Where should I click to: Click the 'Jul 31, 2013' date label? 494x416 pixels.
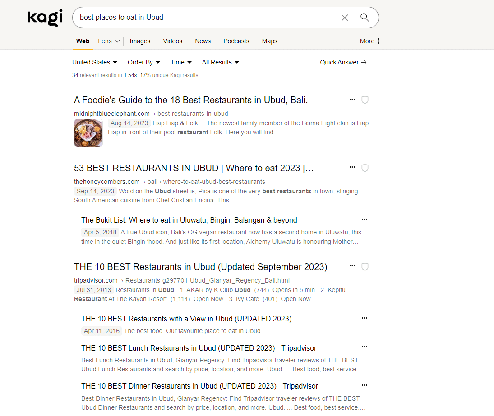click(x=94, y=290)
